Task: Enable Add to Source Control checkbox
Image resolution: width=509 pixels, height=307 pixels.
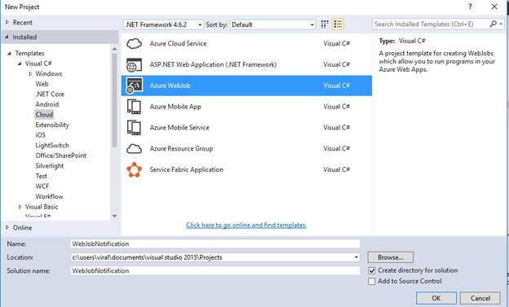Action: 372,282
